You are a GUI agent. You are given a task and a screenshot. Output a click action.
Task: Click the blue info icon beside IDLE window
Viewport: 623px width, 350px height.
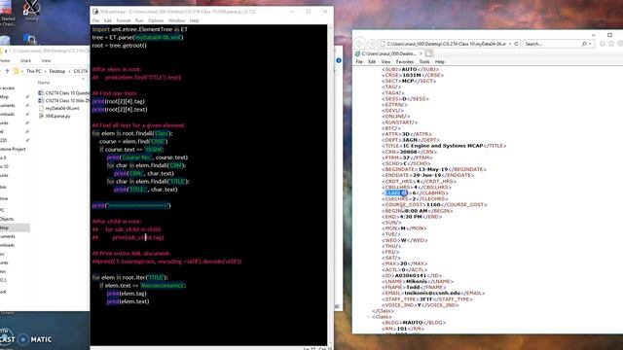[x=339, y=60]
